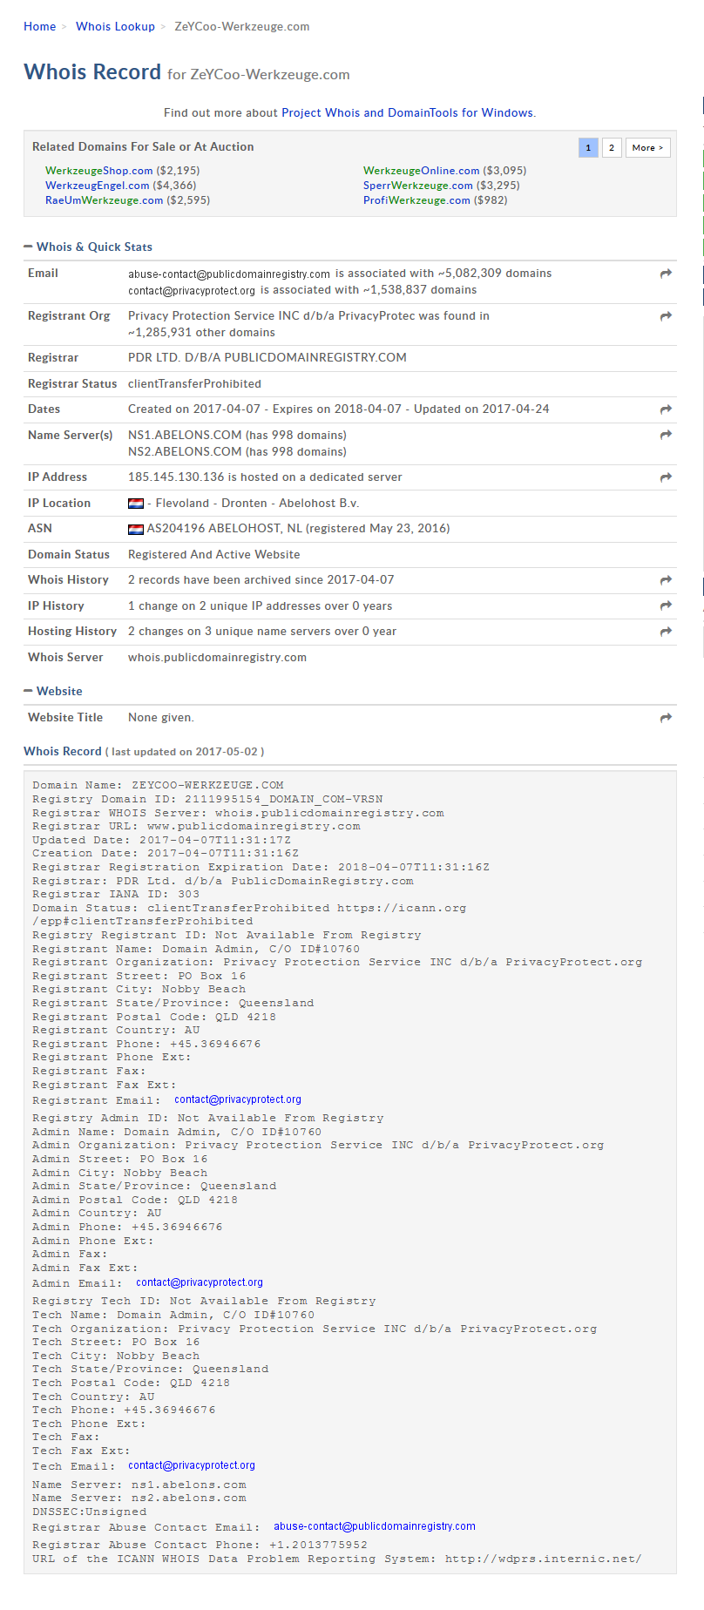Image resolution: width=704 pixels, height=1610 pixels.
Task: Click 'Related Domains For Sale or At Auction' heading
Action: [143, 147]
